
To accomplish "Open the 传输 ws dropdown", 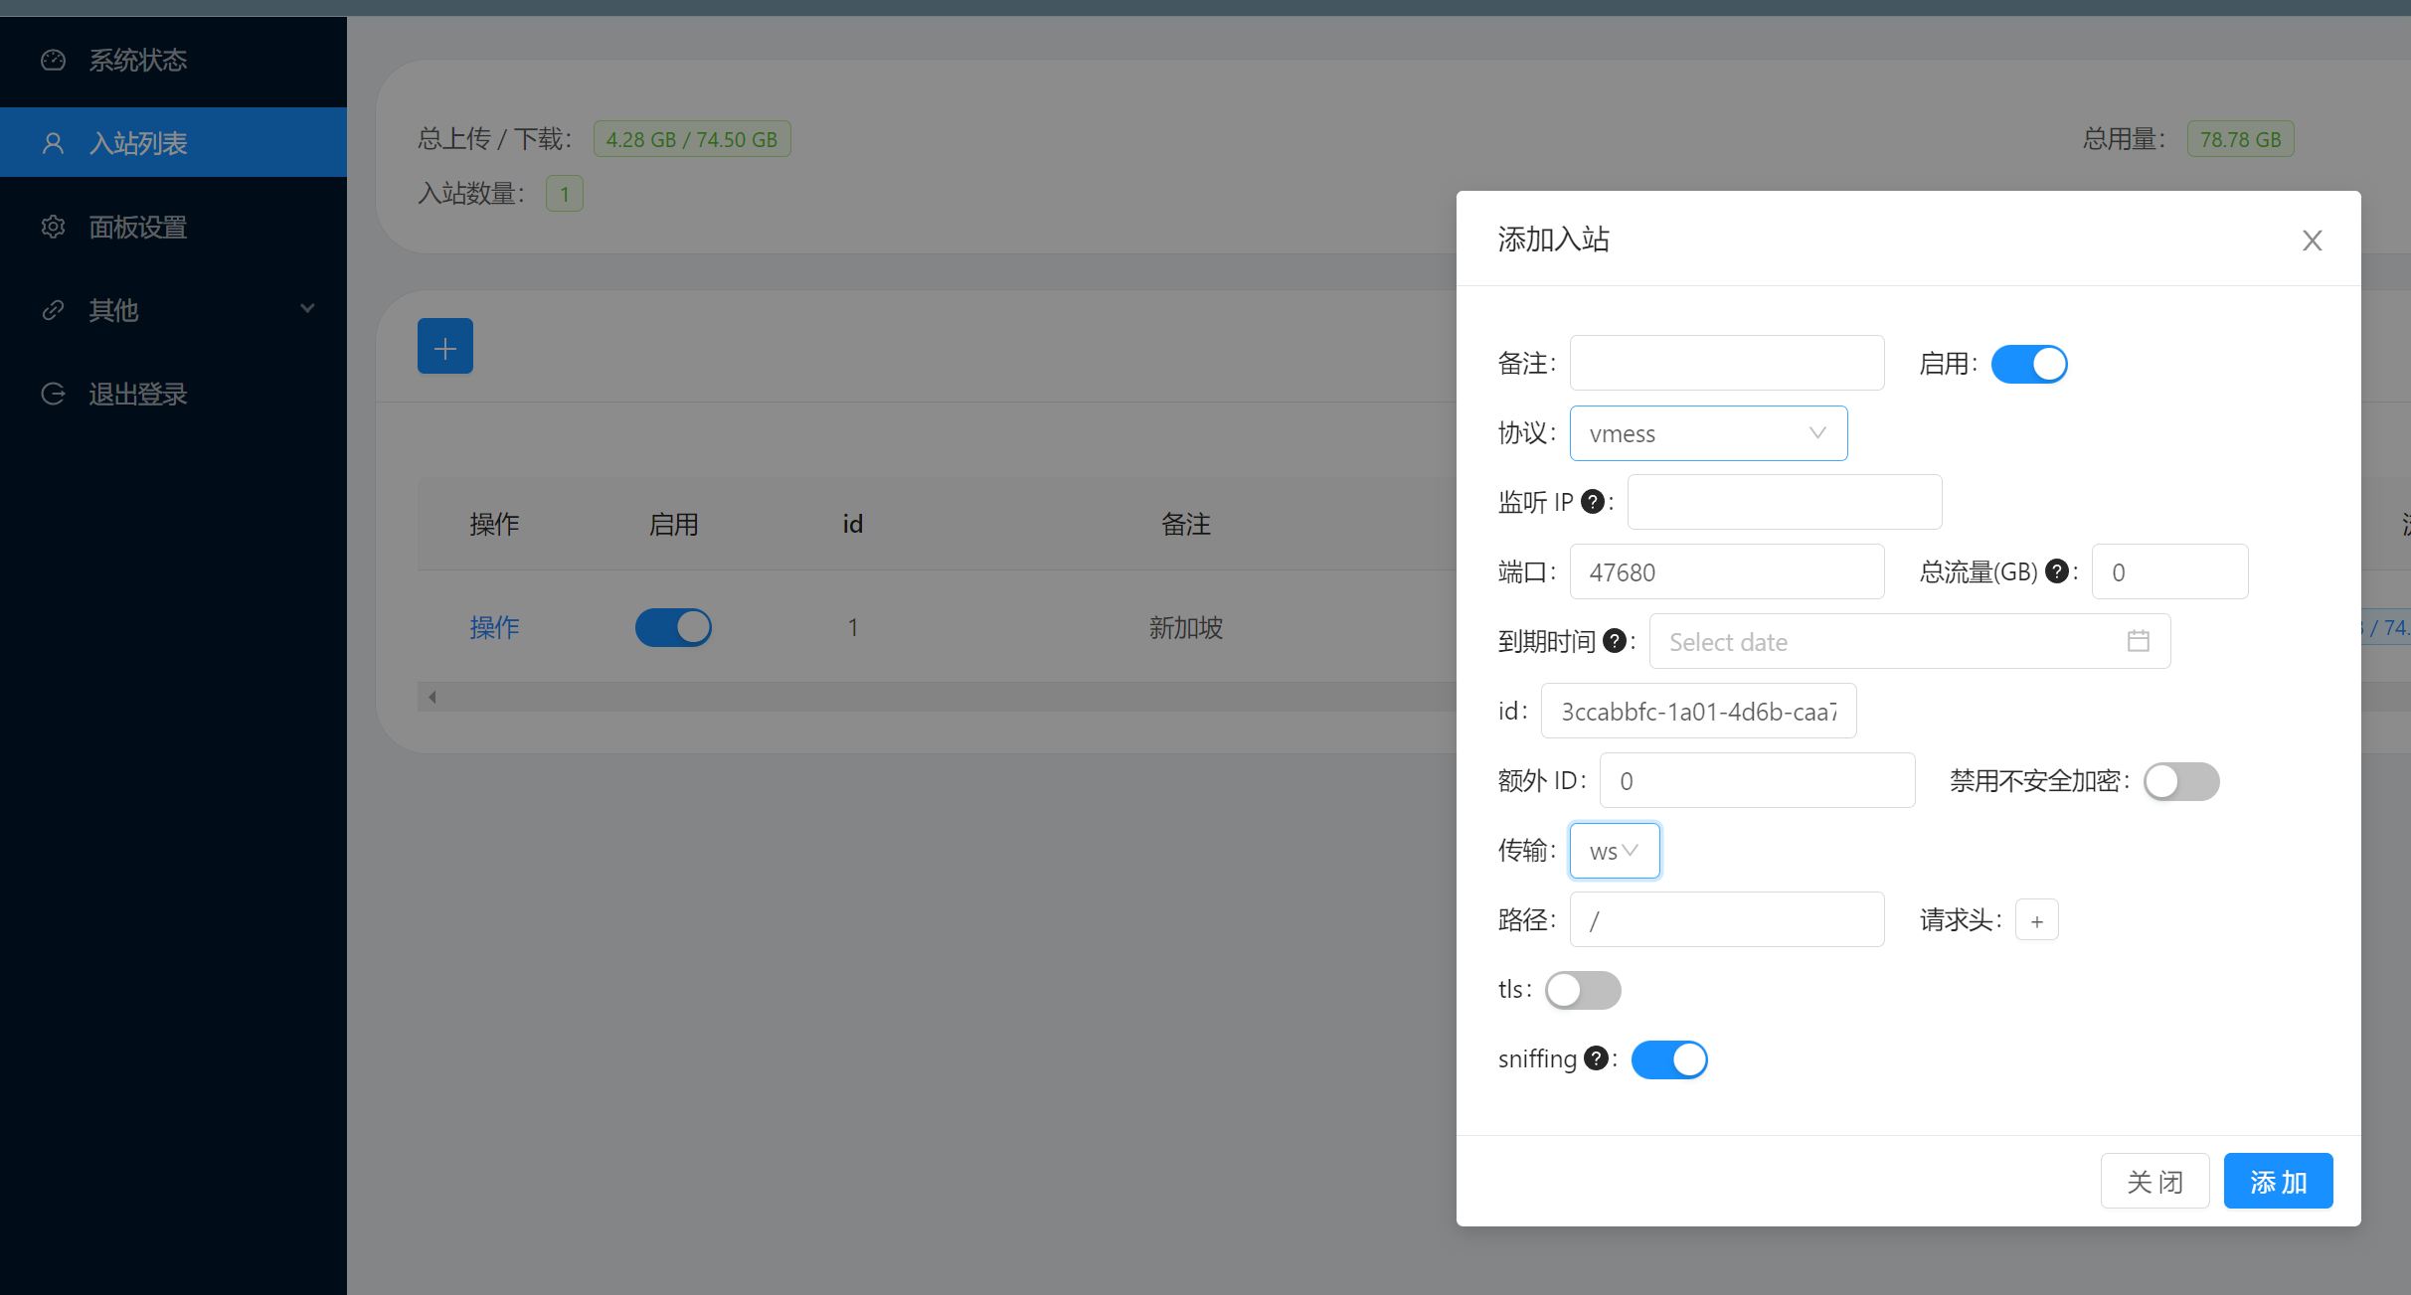I will point(1615,851).
